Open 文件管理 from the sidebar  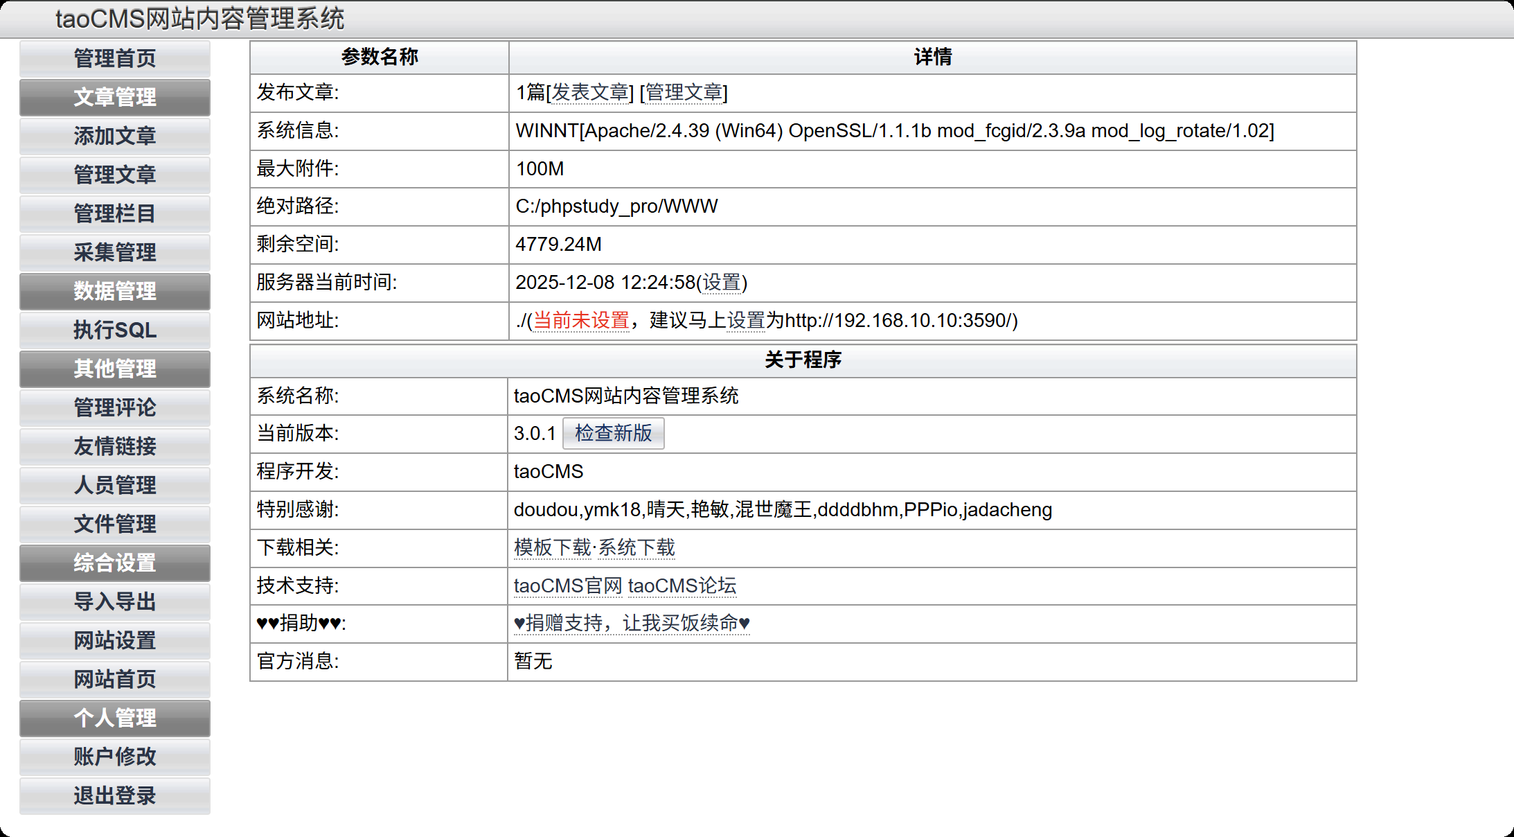coord(115,524)
